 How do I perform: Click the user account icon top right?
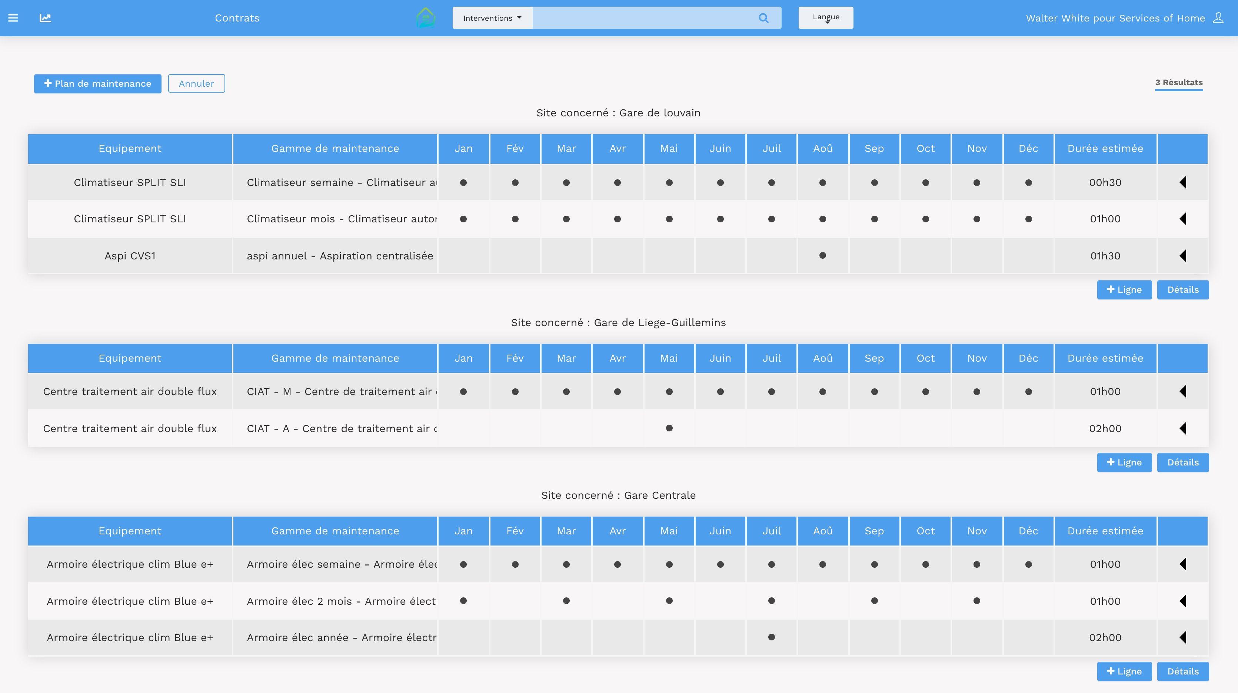(1218, 18)
